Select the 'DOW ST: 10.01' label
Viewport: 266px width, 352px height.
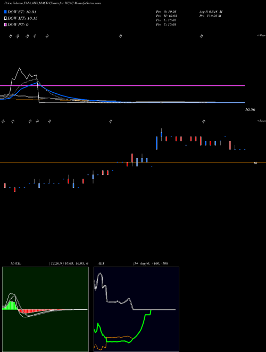22,12
